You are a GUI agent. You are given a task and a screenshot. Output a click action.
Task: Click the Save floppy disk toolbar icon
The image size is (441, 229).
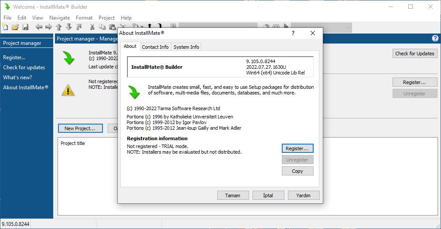pyautogui.click(x=25, y=27)
